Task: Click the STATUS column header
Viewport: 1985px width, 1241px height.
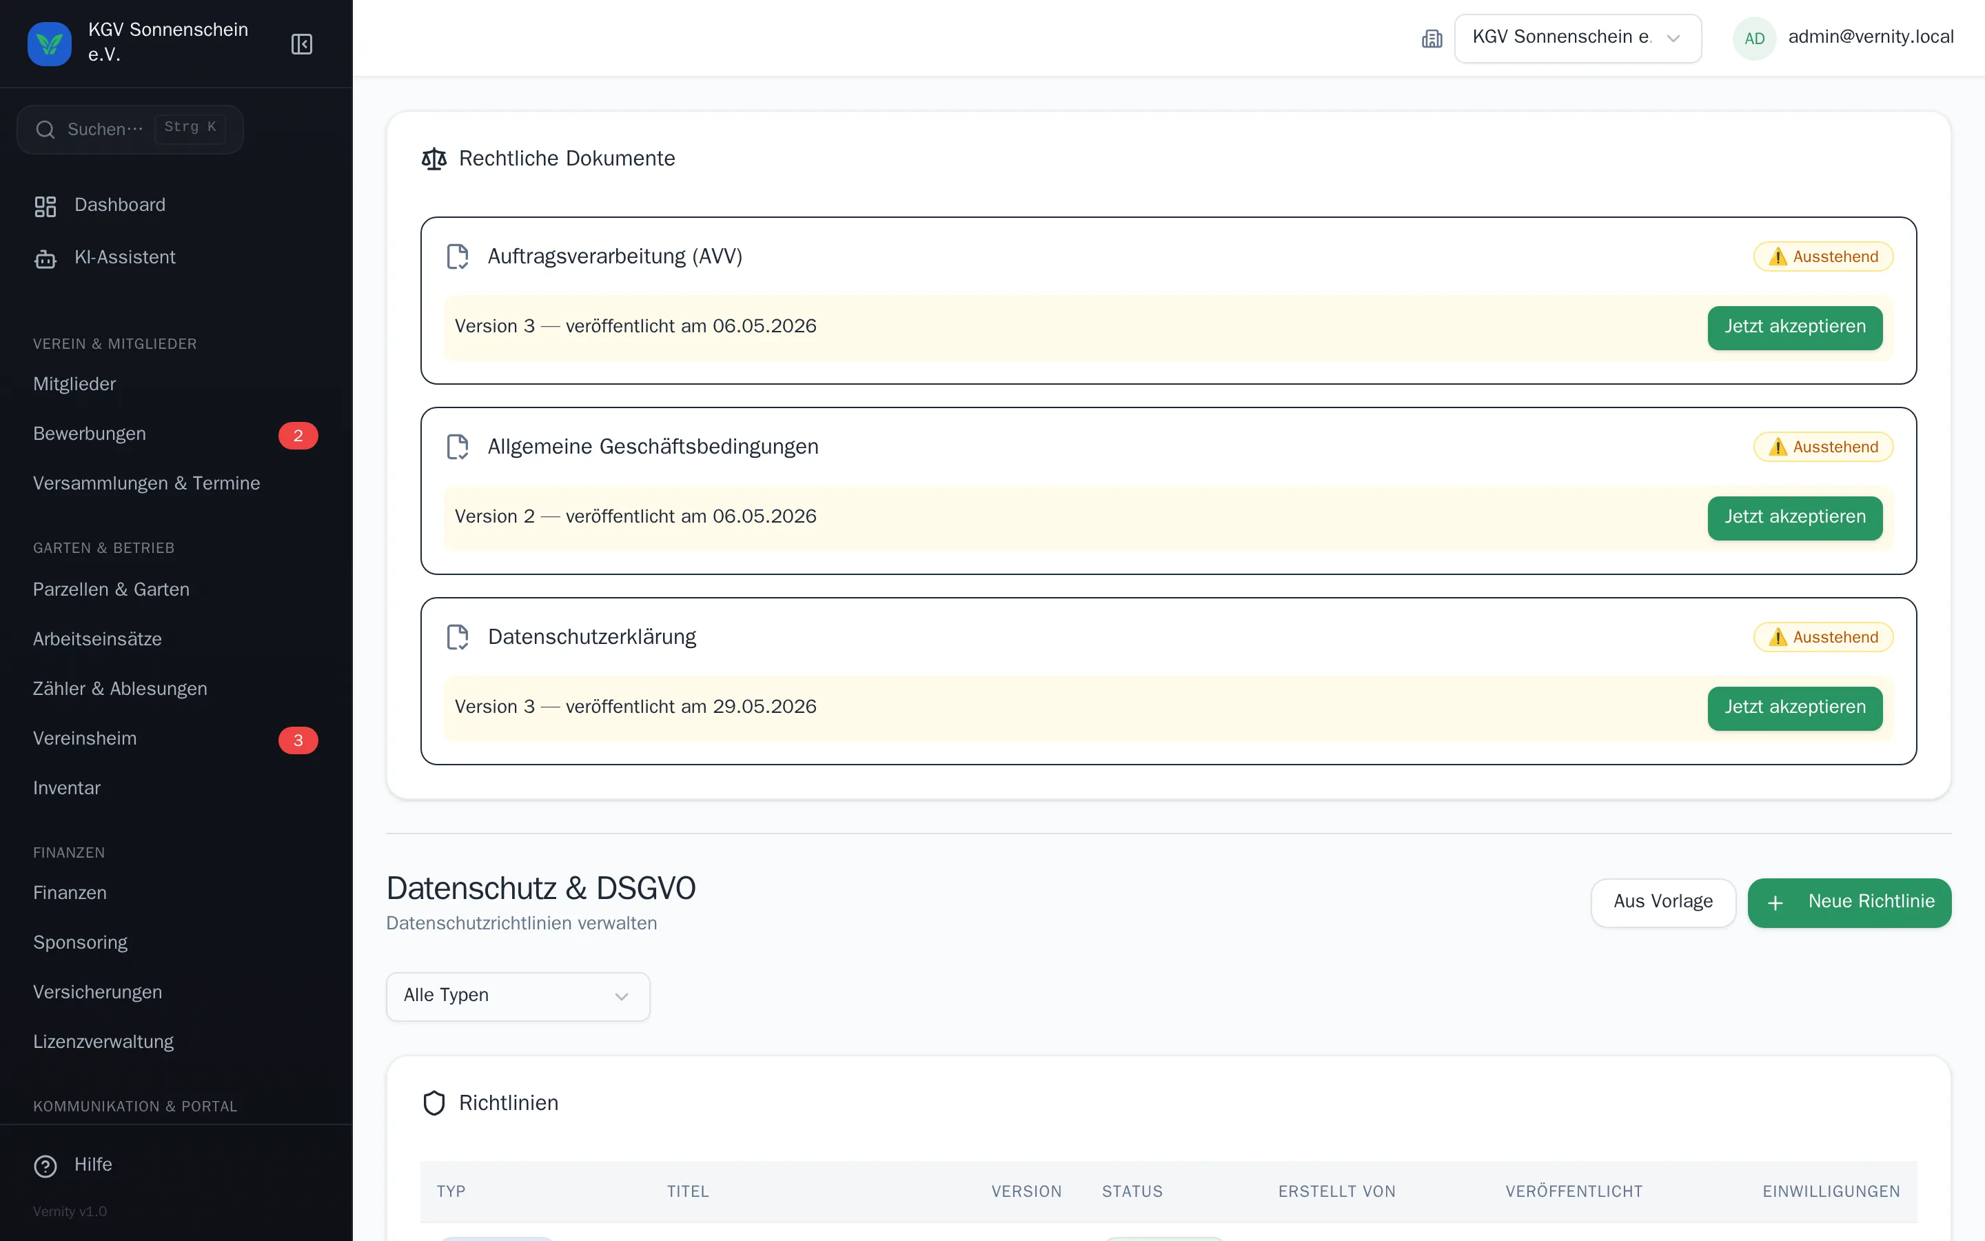Action: pyautogui.click(x=1132, y=1192)
